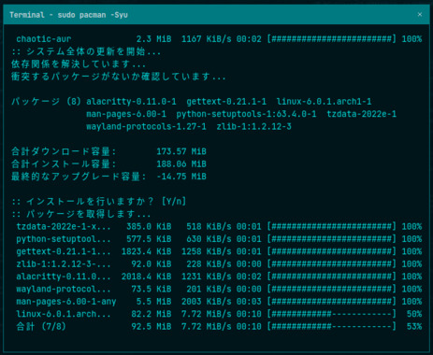The height and width of the screenshot is (355, 433).
Task: Click the 'パッケージ (8)' heading
Action: click(46, 102)
